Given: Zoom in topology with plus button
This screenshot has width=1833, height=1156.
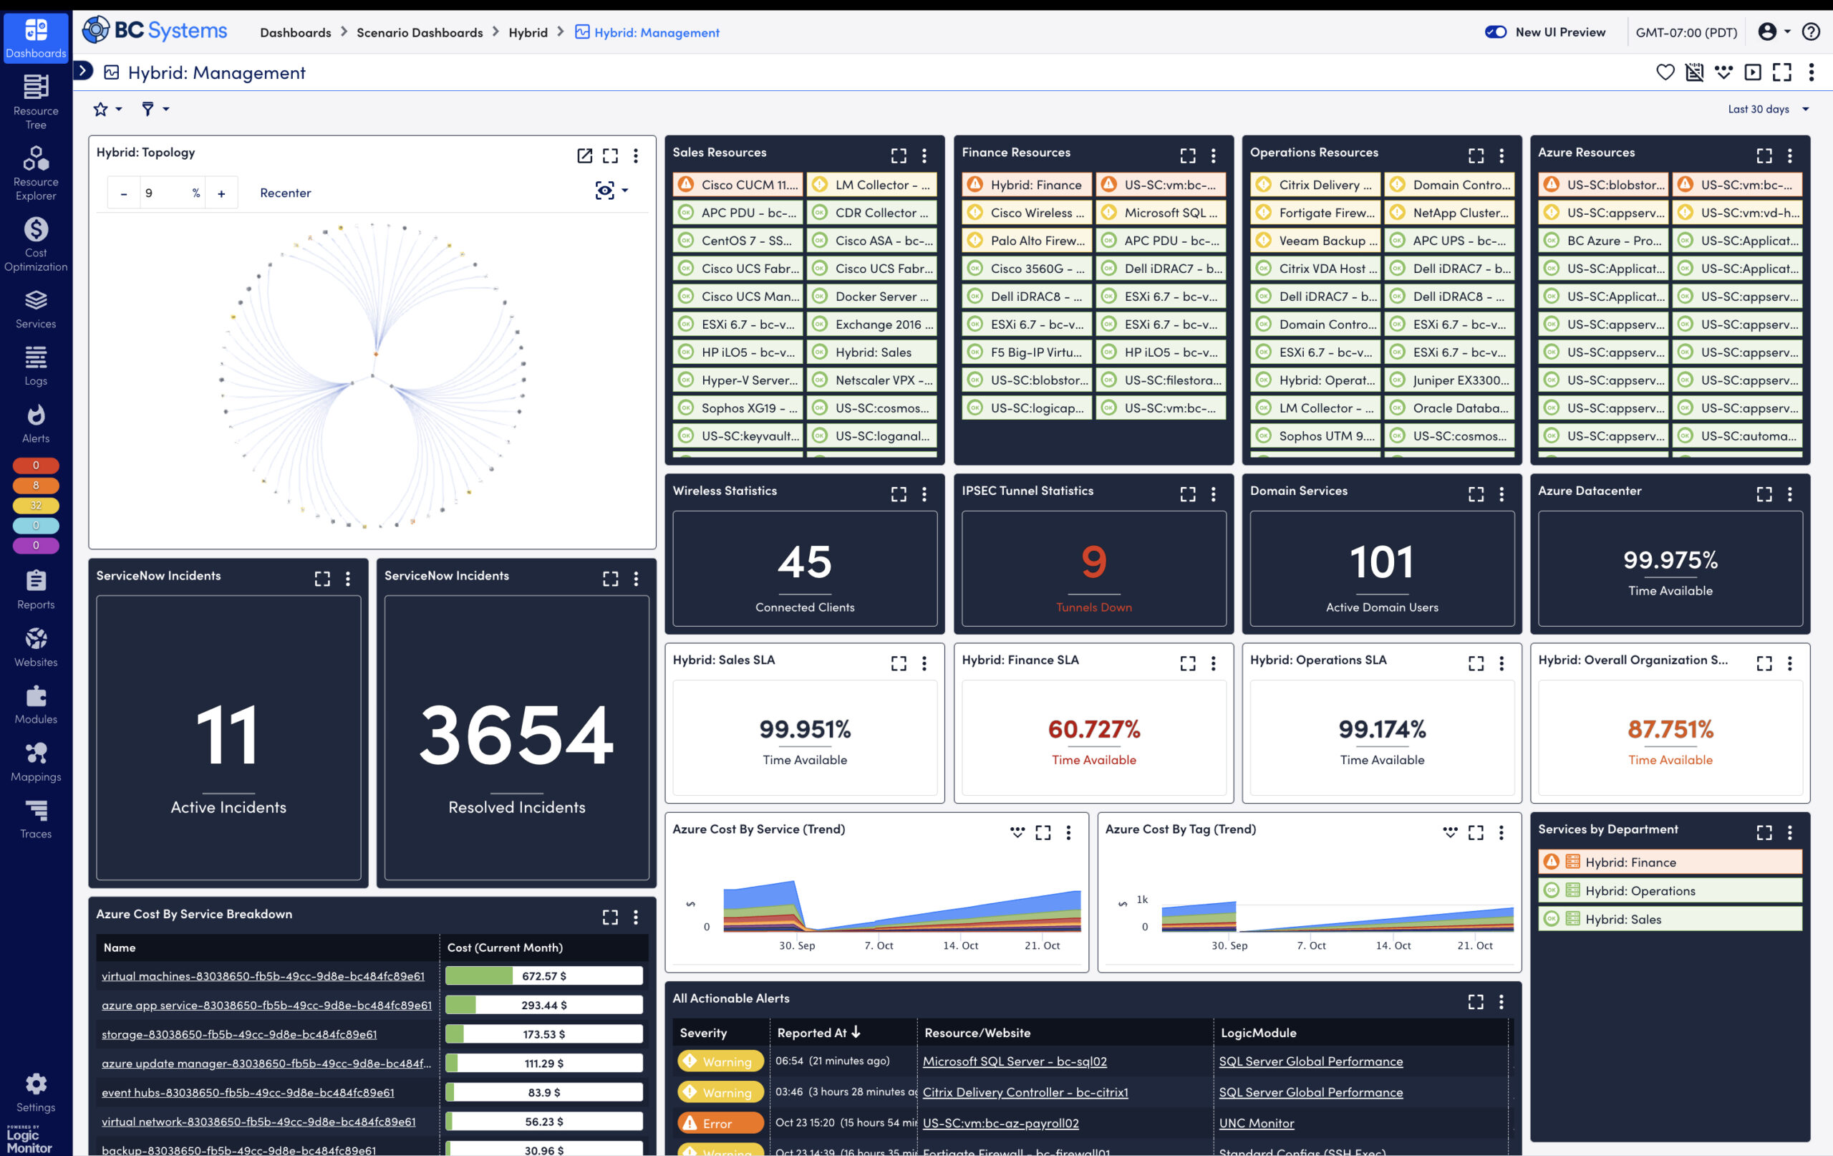Looking at the screenshot, I should pyautogui.click(x=221, y=193).
